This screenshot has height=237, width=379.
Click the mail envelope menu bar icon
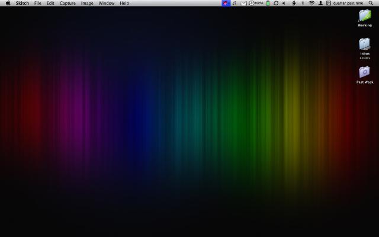tap(244, 3)
